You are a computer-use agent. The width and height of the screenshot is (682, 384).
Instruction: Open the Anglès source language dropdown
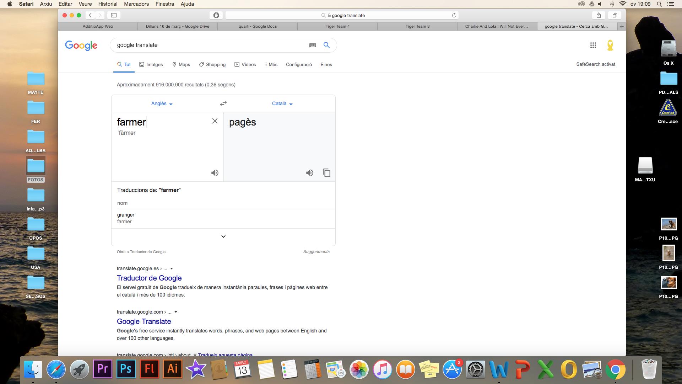click(x=162, y=103)
